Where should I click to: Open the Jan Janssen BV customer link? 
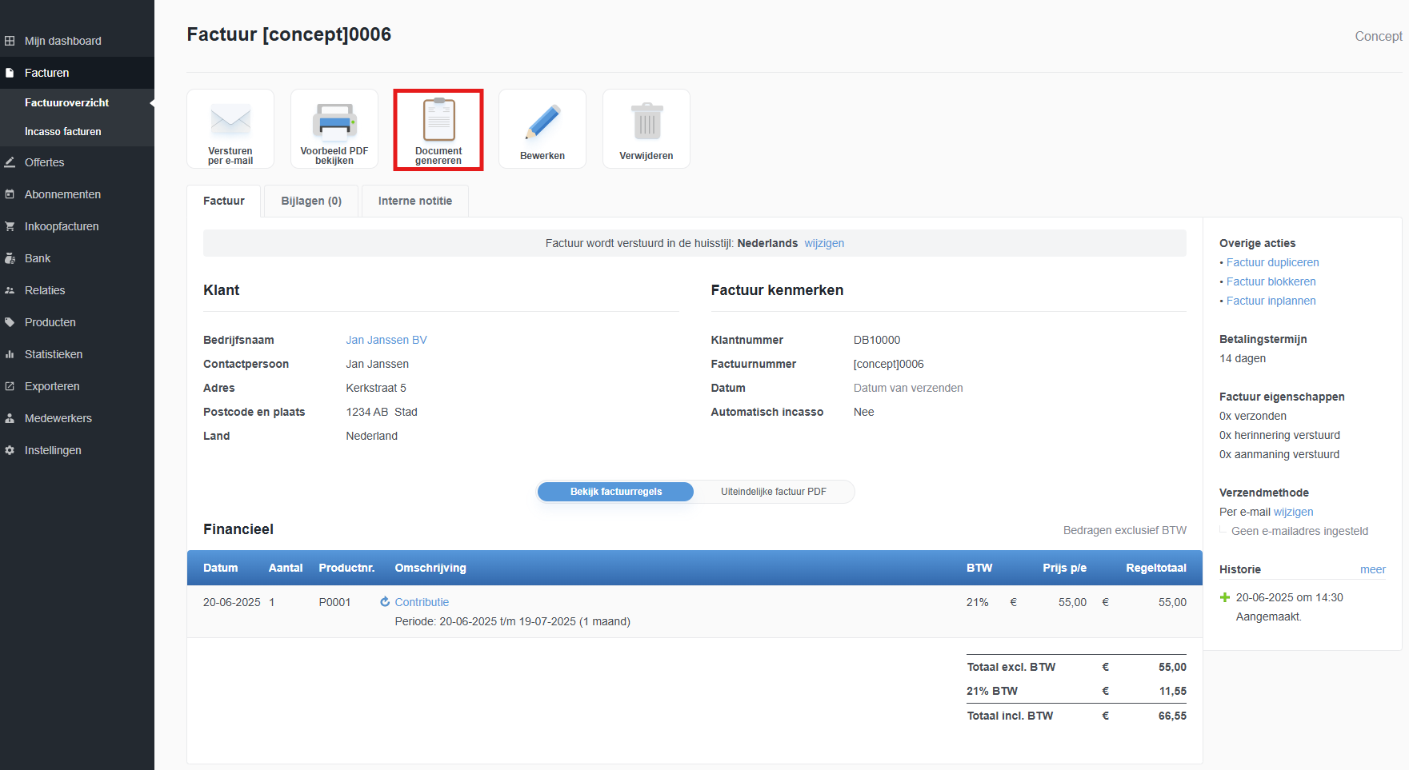click(386, 340)
